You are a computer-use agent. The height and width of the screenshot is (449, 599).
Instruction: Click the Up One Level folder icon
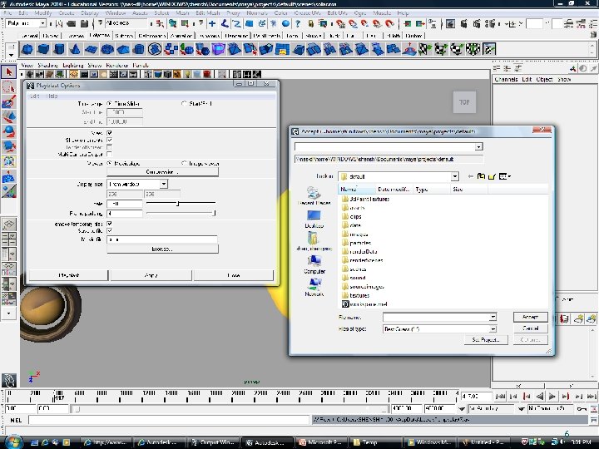[481, 177]
